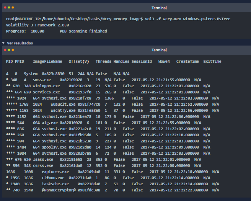The image size is (251, 201).
Task: Click svchost.exe in the PID 904 row
Action: click(54, 141)
